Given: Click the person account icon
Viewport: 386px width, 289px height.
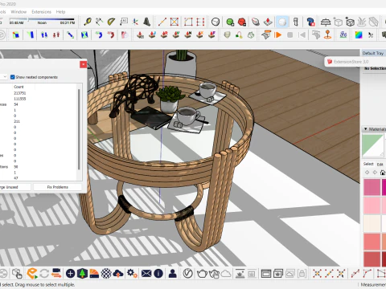Looking at the screenshot, I should tap(173, 274).
